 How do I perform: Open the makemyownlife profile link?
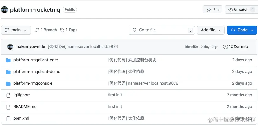(30, 47)
